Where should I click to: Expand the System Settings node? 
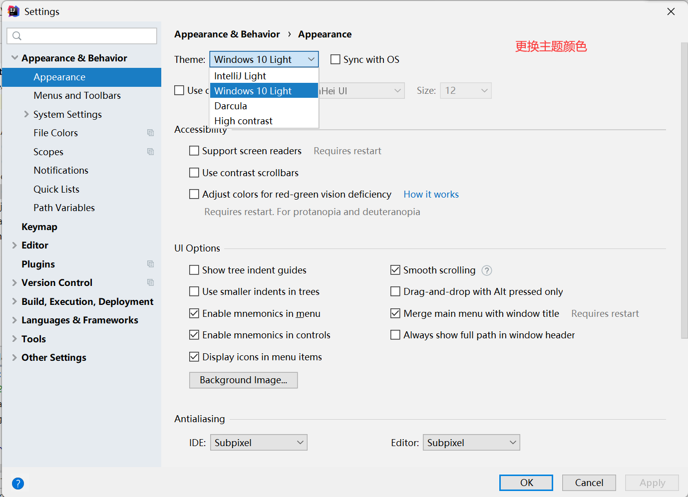[26, 114]
